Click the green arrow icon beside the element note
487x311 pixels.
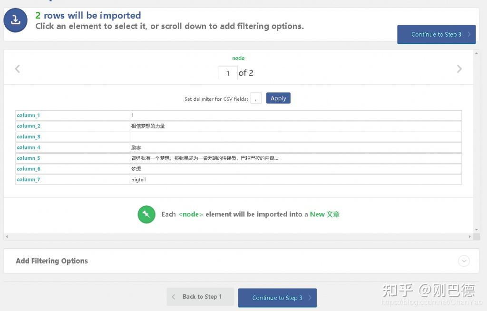146,214
